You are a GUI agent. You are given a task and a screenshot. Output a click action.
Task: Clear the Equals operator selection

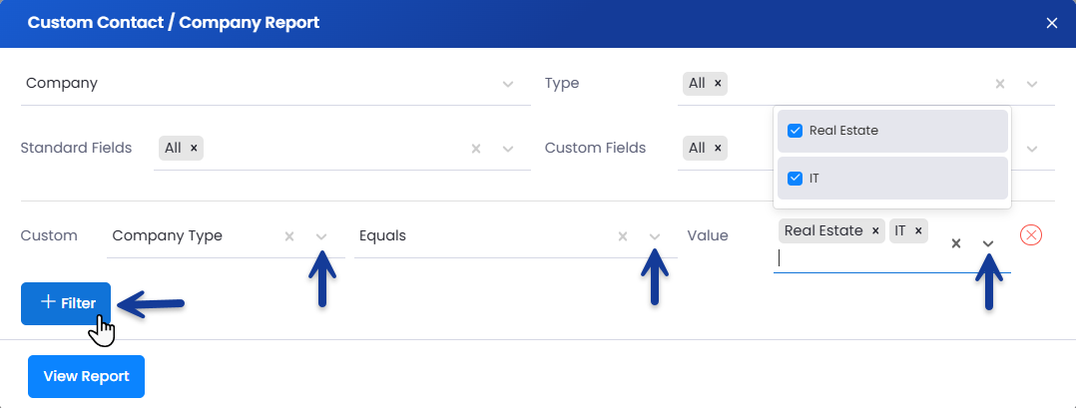(622, 236)
